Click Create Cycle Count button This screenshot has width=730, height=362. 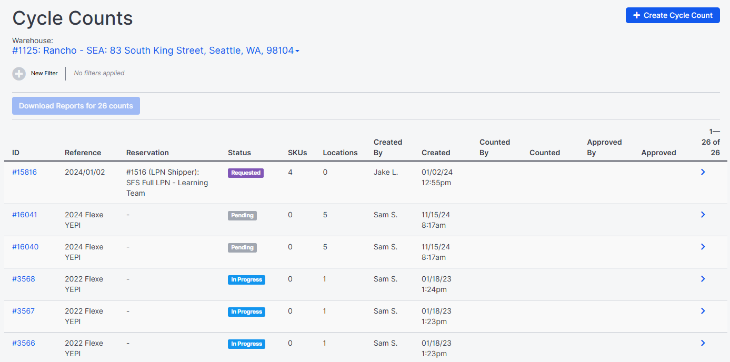673,15
